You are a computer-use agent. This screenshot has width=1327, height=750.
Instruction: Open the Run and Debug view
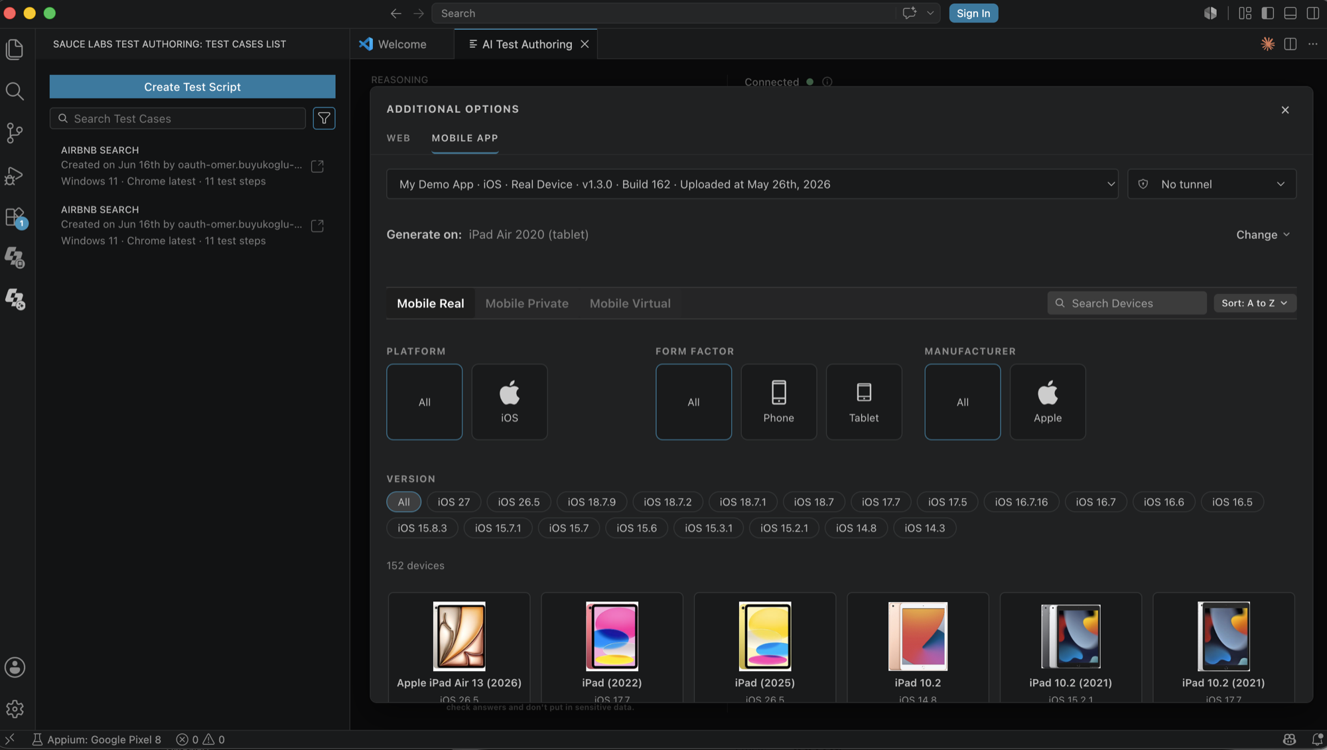15,175
